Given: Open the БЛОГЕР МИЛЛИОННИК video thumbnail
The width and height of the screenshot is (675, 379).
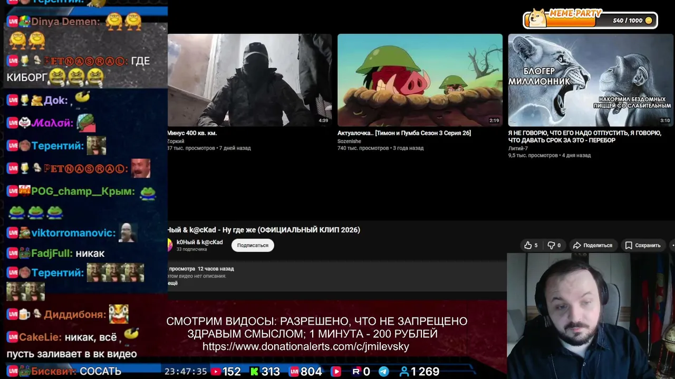Looking at the screenshot, I should point(591,80).
